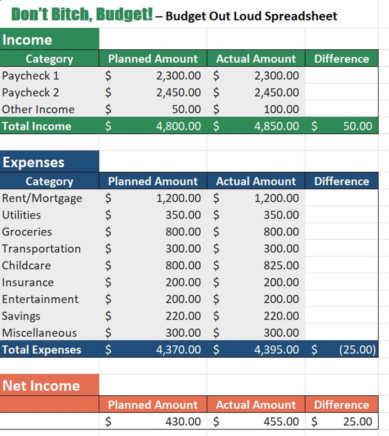The width and height of the screenshot is (389, 436).
Task: Click the Childcare expense row label
Action: click(x=25, y=265)
